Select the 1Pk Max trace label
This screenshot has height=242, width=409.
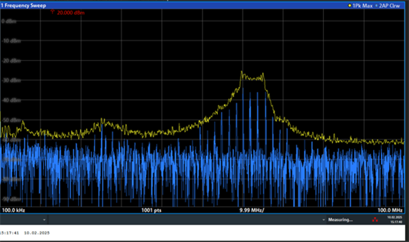pos(362,6)
